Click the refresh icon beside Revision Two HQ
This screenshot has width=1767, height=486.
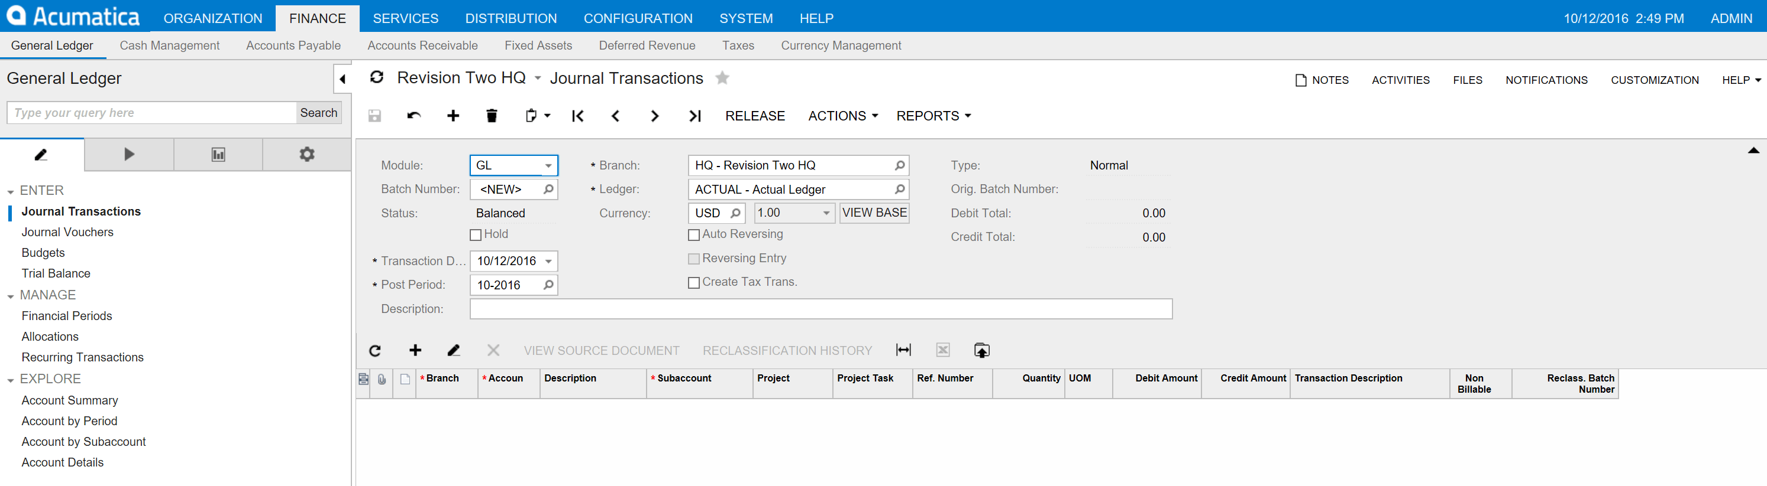pos(377,77)
